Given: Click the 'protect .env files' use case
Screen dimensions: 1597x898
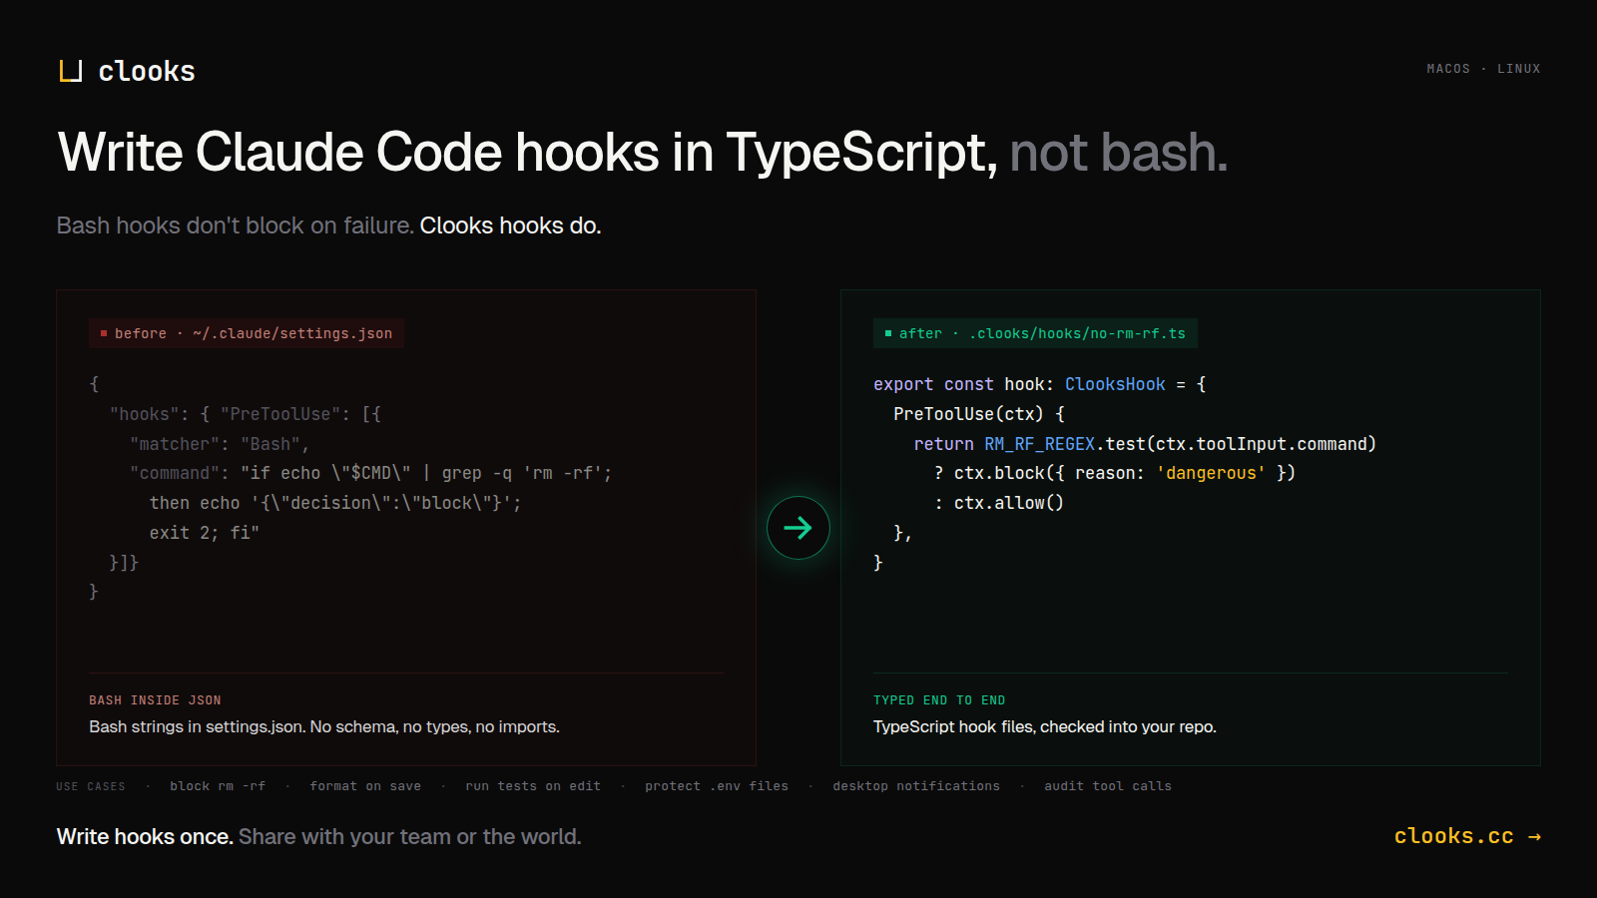Looking at the screenshot, I should click(717, 786).
